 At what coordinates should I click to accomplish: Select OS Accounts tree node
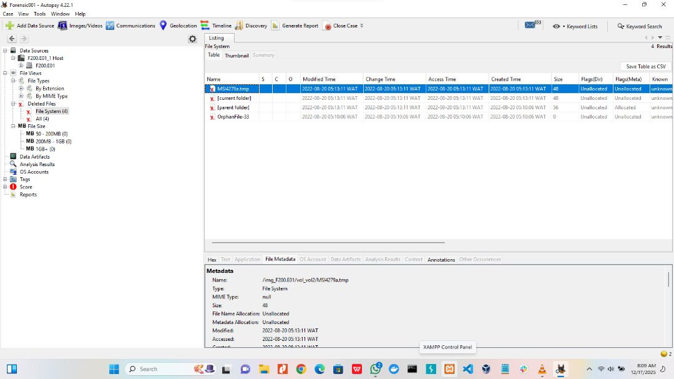pyautogui.click(x=34, y=172)
